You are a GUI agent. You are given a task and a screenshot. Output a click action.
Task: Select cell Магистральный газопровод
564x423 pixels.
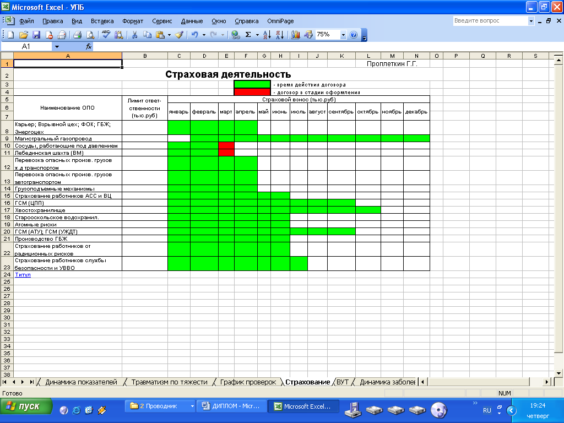click(x=68, y=138)
